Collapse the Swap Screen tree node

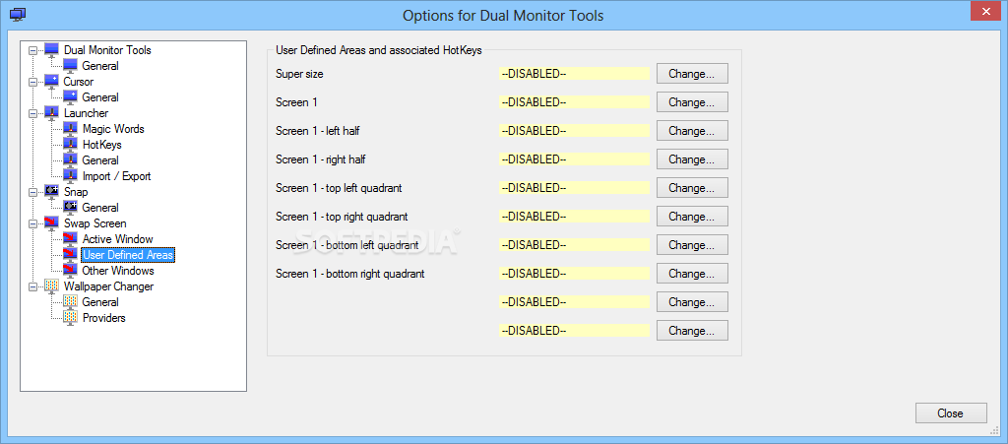(x=32, y=222)
